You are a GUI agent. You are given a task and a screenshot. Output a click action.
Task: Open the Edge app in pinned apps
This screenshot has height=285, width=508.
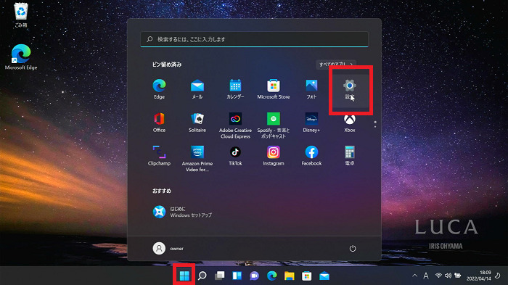point(159,89)
